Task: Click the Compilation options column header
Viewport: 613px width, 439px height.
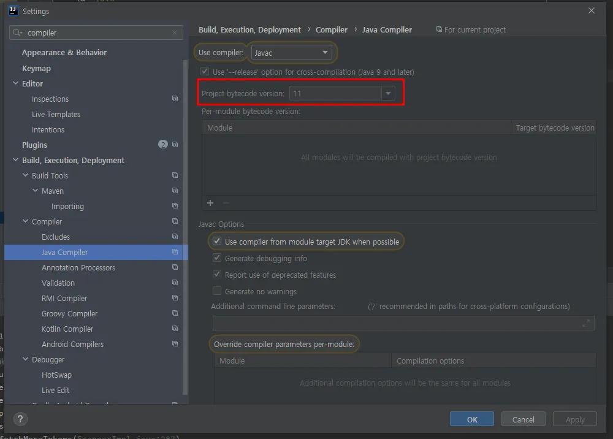Action: pyautogui.click(x=493, y=361)
